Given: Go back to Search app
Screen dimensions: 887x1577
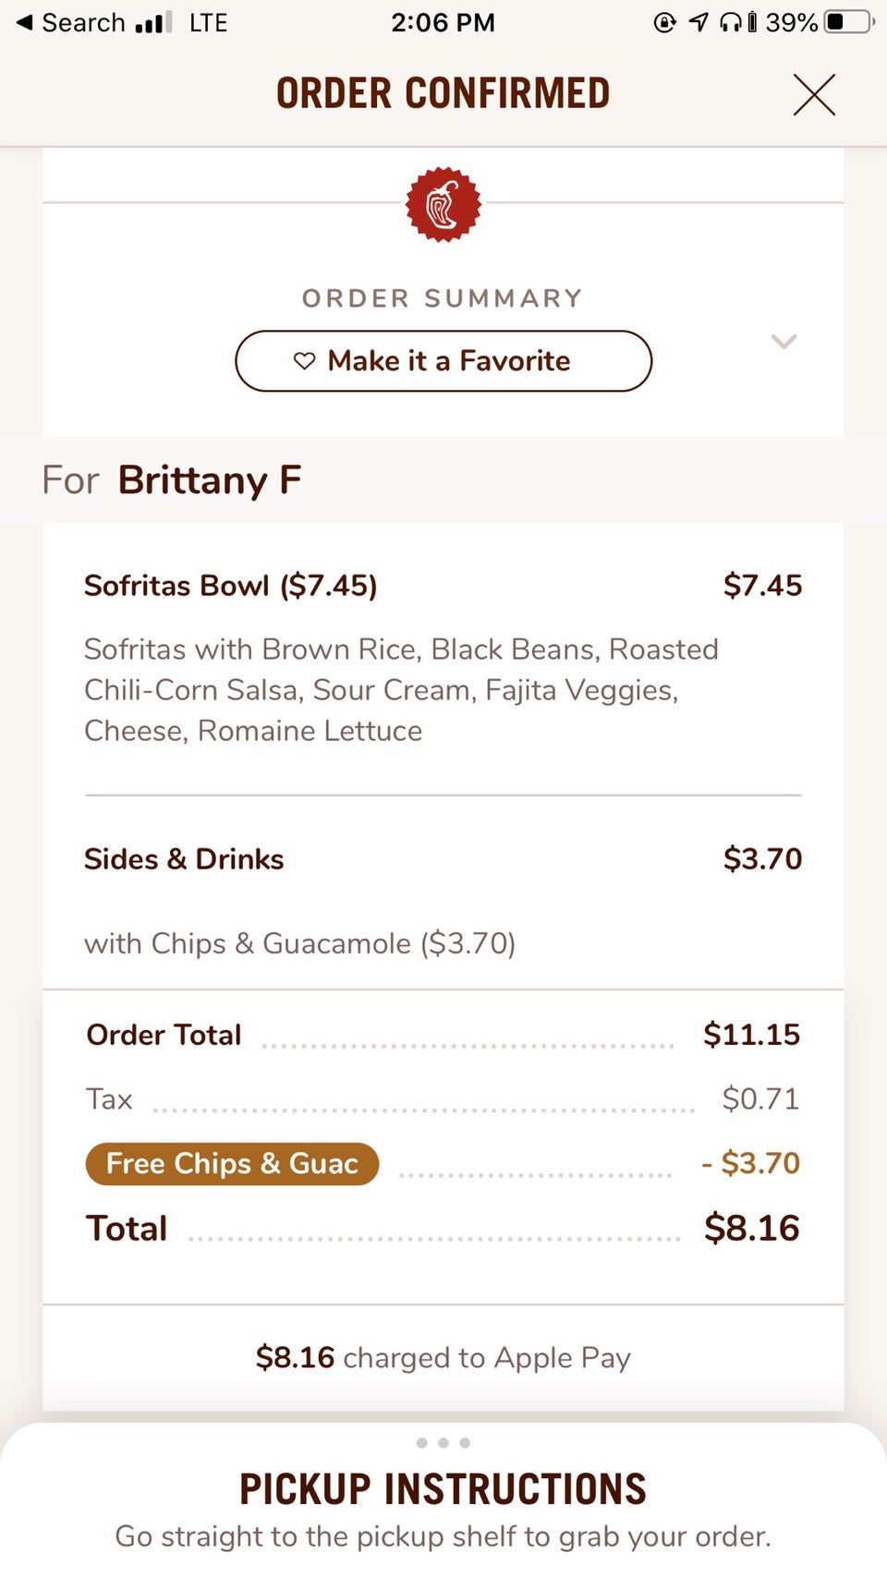Looking at the screenshot, I should (70, 22).
